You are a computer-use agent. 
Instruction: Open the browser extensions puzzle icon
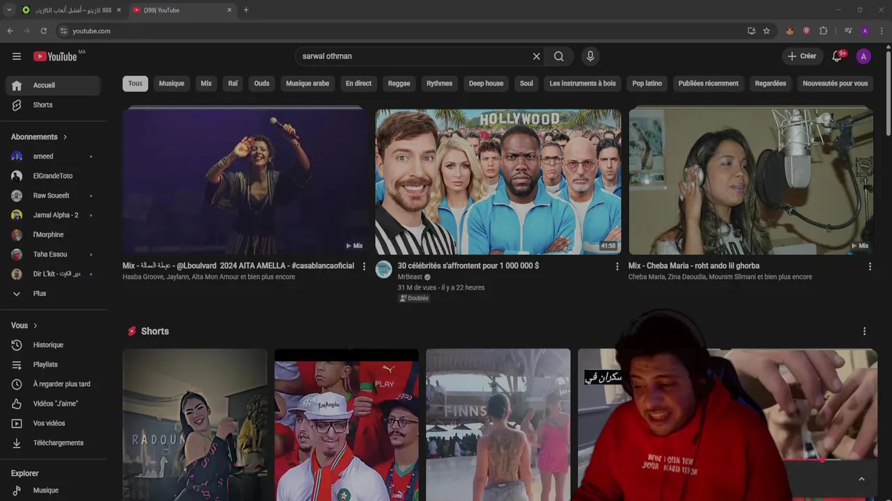(x=823, y=31)
